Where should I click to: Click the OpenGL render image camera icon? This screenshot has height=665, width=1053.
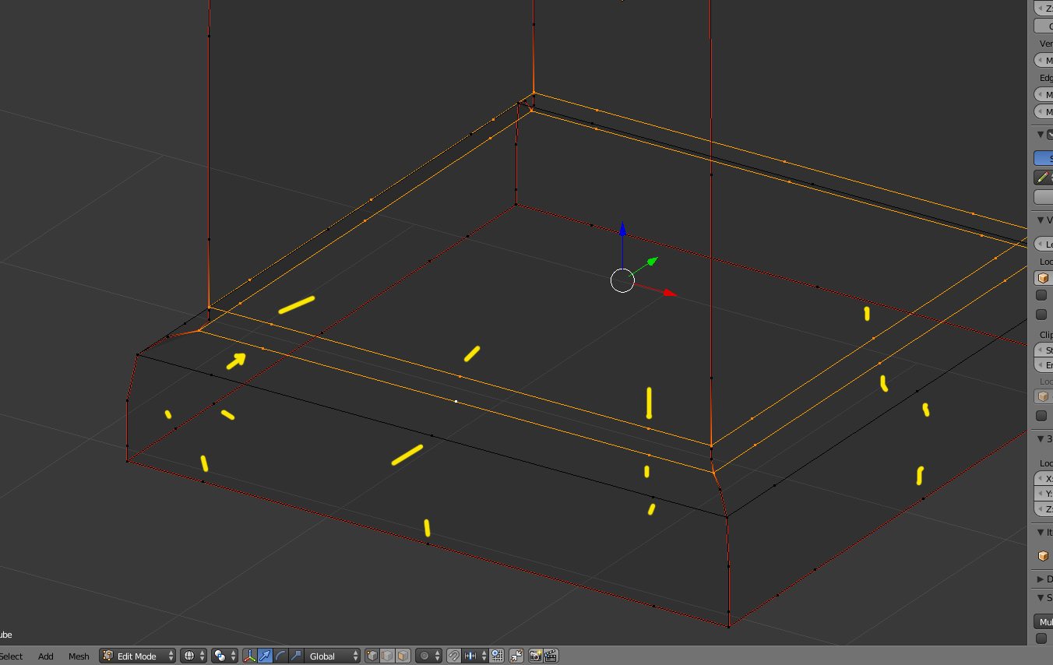pyautogui.click(x=536, y=656)
